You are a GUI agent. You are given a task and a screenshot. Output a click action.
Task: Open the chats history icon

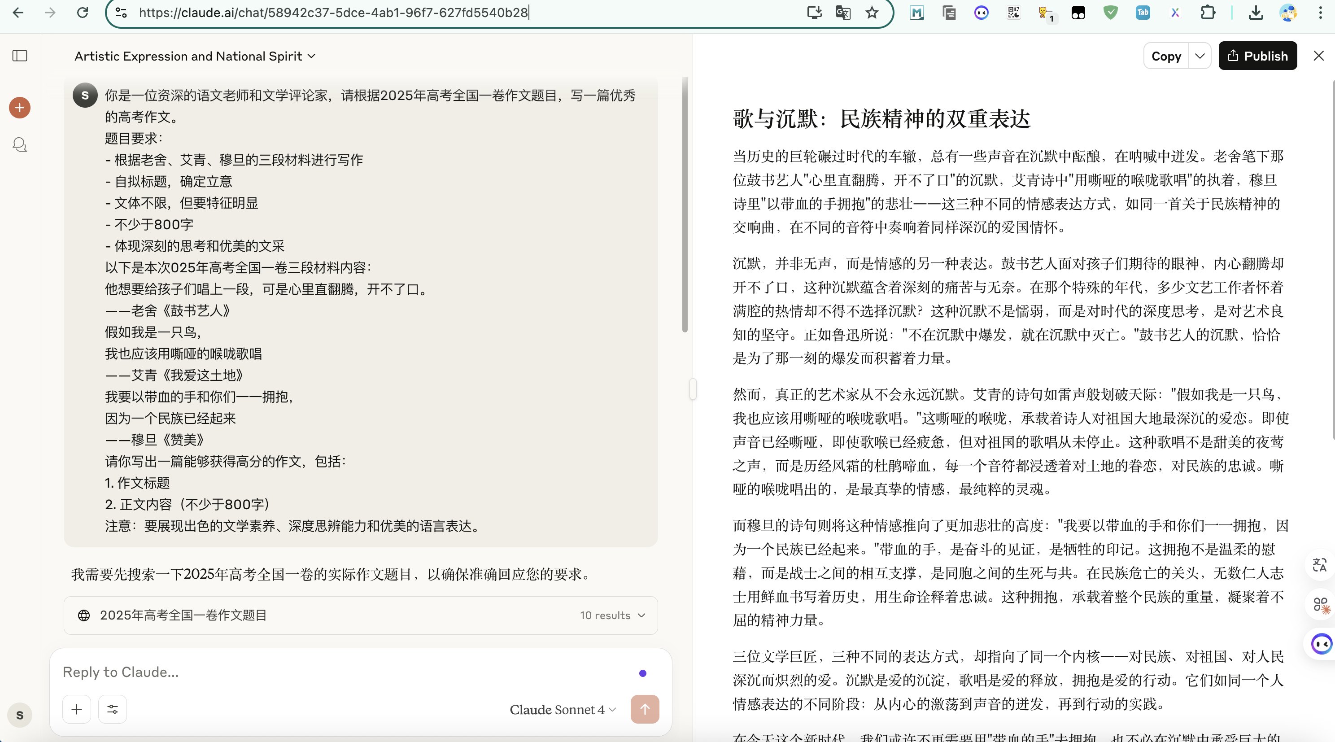tap(20, 144)
